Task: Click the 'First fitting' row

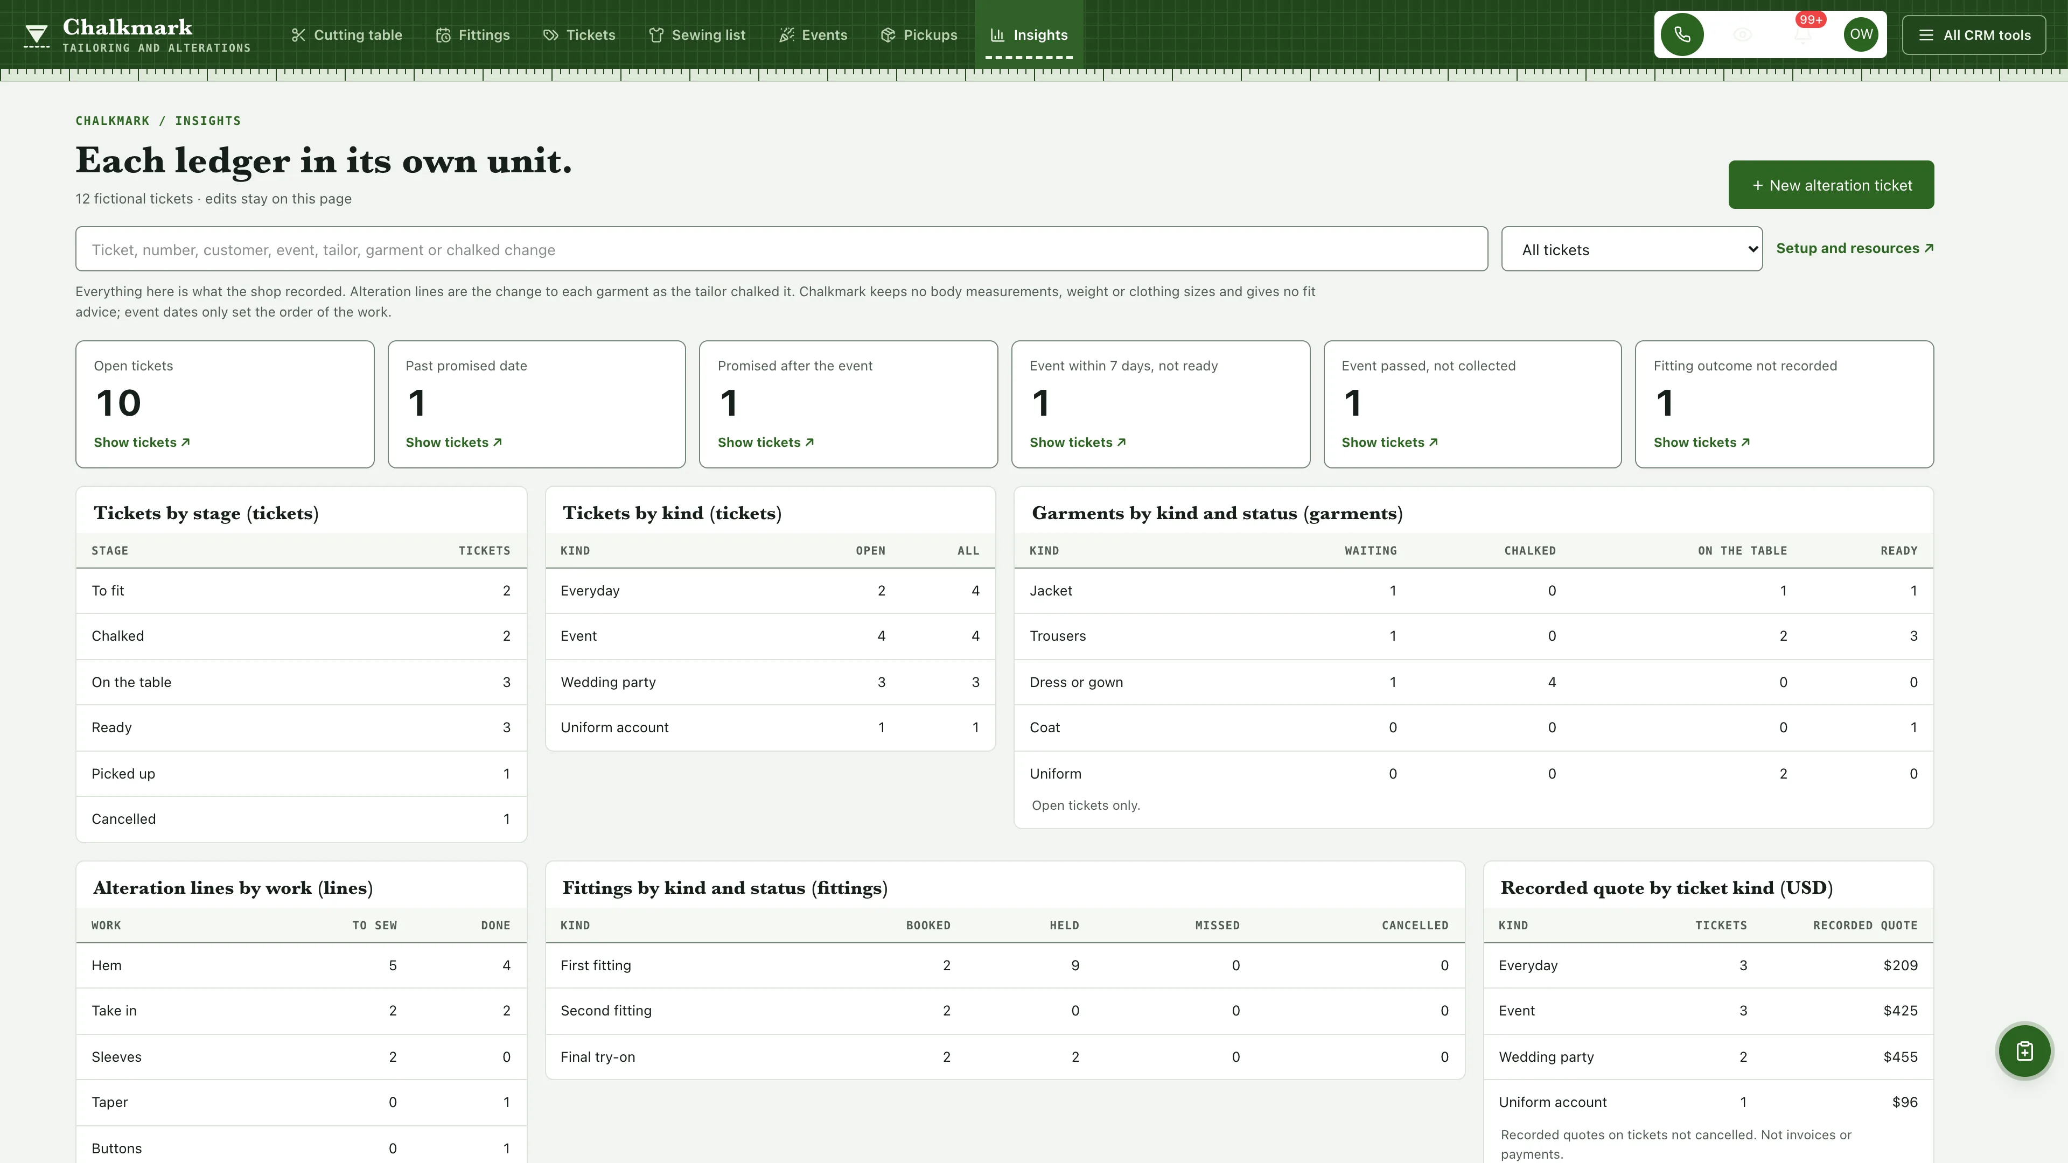Action: click(x=1004, y=965)
